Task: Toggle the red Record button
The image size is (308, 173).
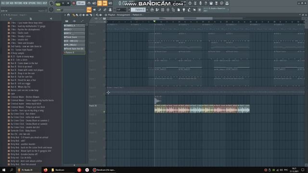Action: point(74,3)
